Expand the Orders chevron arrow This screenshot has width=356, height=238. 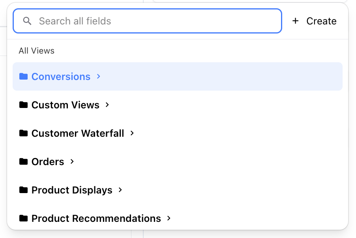pos(72,162)
